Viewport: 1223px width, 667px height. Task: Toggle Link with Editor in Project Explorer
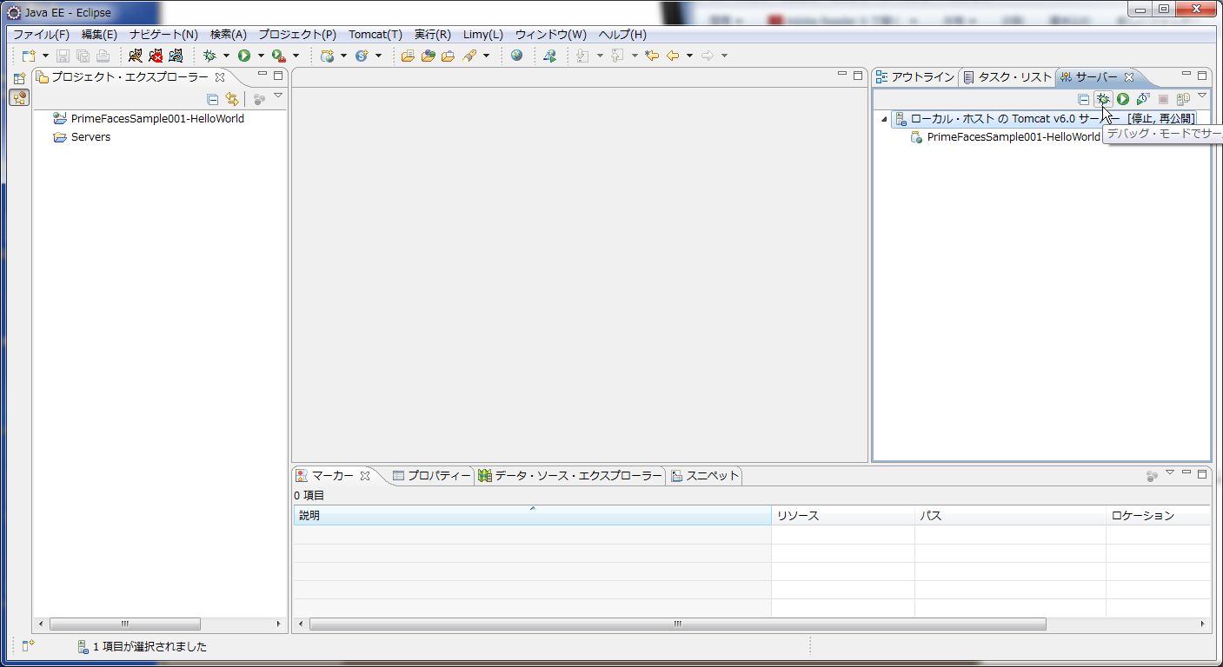(232, 99)
